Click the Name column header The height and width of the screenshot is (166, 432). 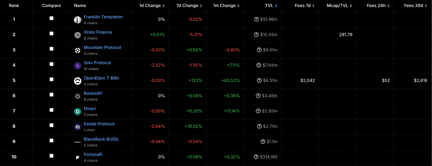click(80, 6)
